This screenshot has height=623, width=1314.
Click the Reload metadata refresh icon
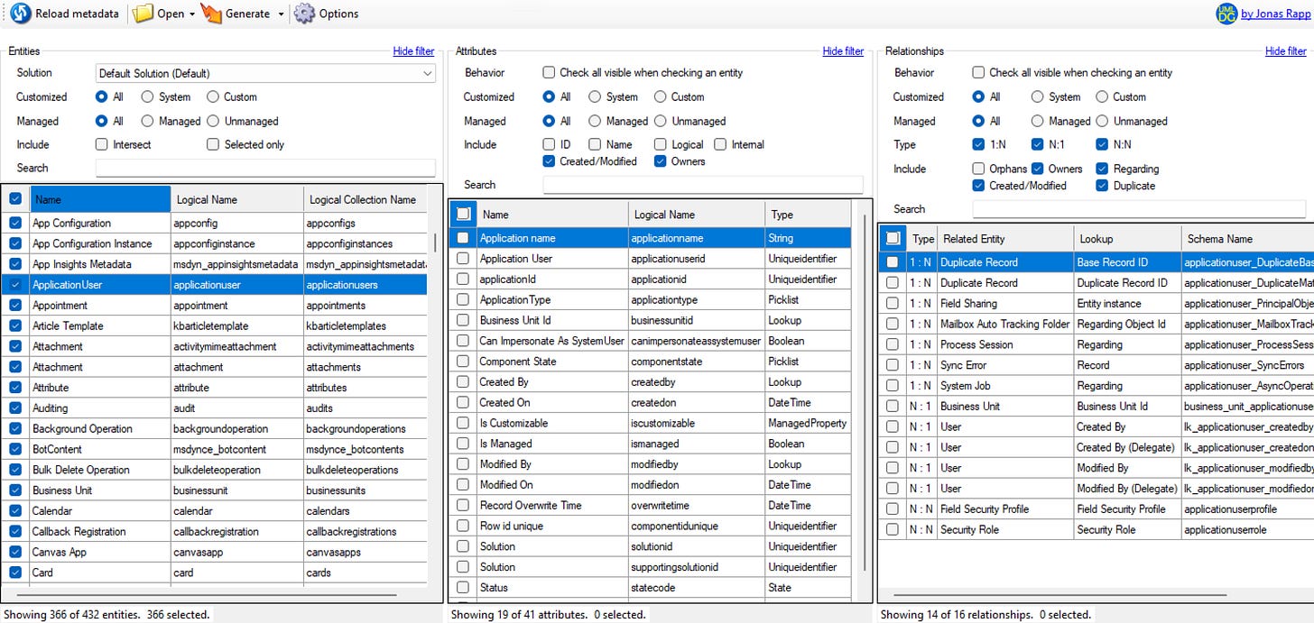[x=20, y=14]
